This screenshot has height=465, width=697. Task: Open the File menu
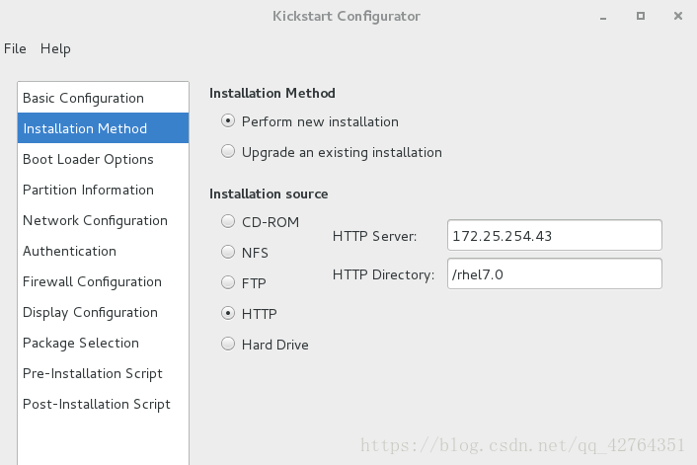click(x=15, y=48)
